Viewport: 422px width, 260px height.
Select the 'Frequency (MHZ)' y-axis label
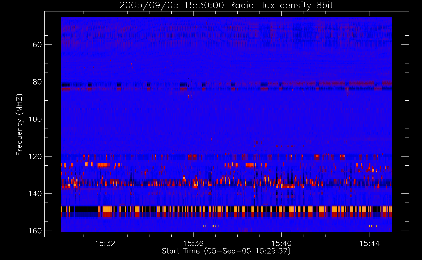pos(20,125)
